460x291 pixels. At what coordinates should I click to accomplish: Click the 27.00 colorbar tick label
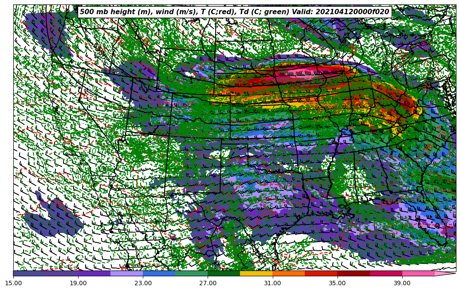point(208,283)
